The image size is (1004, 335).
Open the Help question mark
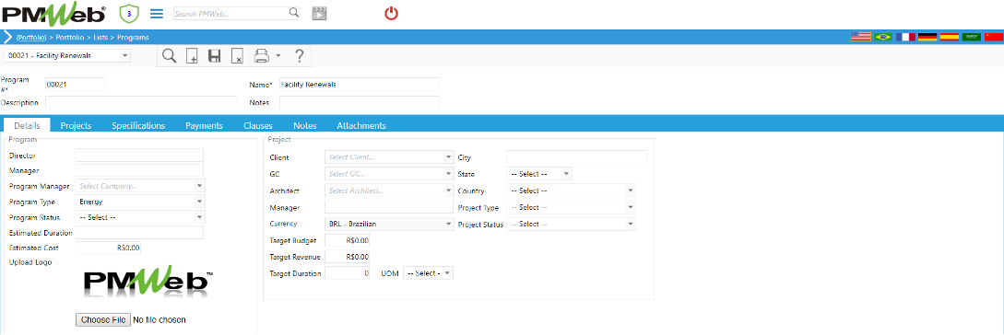tap(299, 56)
